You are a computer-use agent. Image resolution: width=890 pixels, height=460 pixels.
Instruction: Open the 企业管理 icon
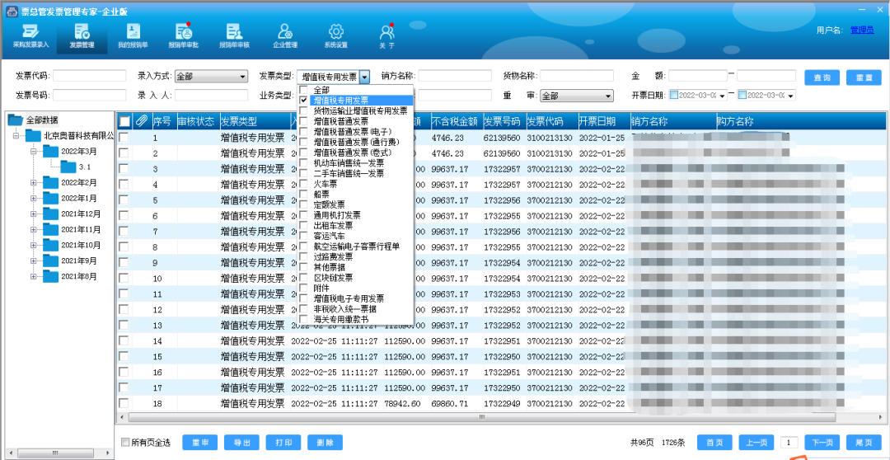coord(285,36)
